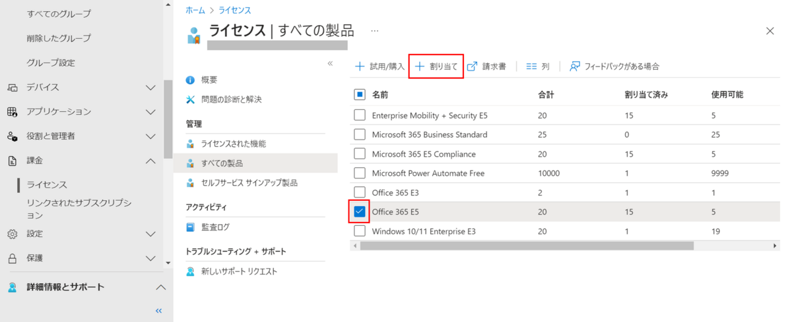Open リンクされたサブスクリプション item
The image size is (792, 322).
tap(79, 209)
